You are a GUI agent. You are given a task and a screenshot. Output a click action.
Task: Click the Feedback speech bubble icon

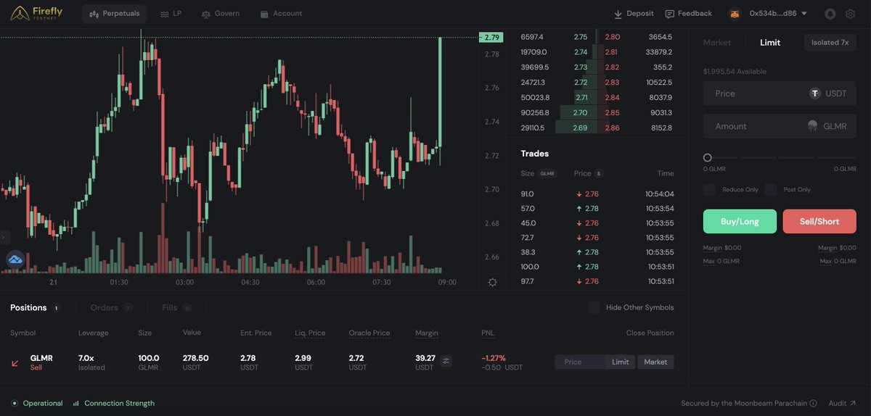point(670,14)
